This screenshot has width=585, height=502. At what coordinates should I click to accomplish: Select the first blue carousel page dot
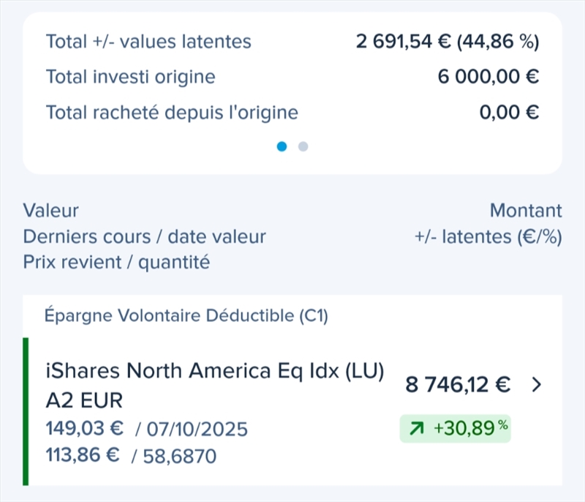[x=282, y=146]
